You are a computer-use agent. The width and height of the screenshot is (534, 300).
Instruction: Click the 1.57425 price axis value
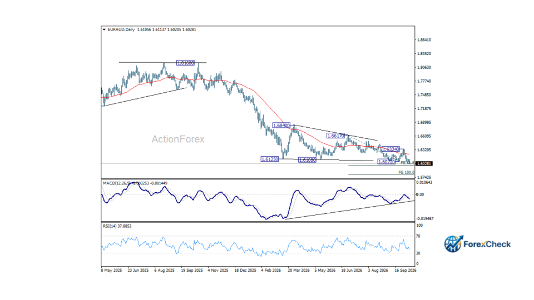[x=424, y=178]
